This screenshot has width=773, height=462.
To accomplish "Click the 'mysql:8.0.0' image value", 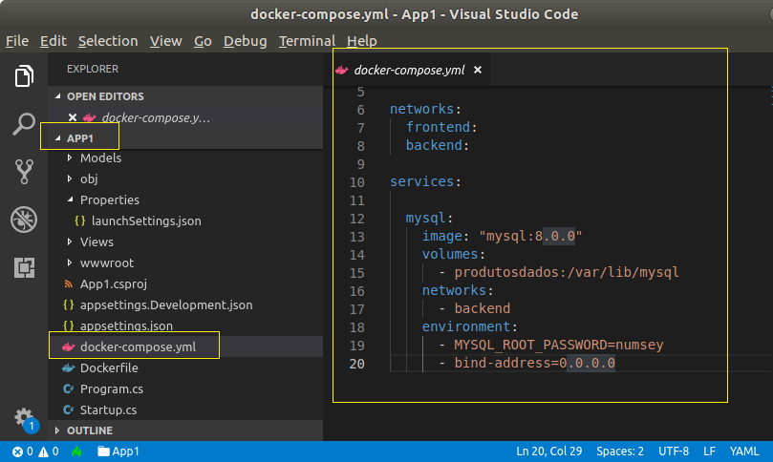I will point(530,236).
